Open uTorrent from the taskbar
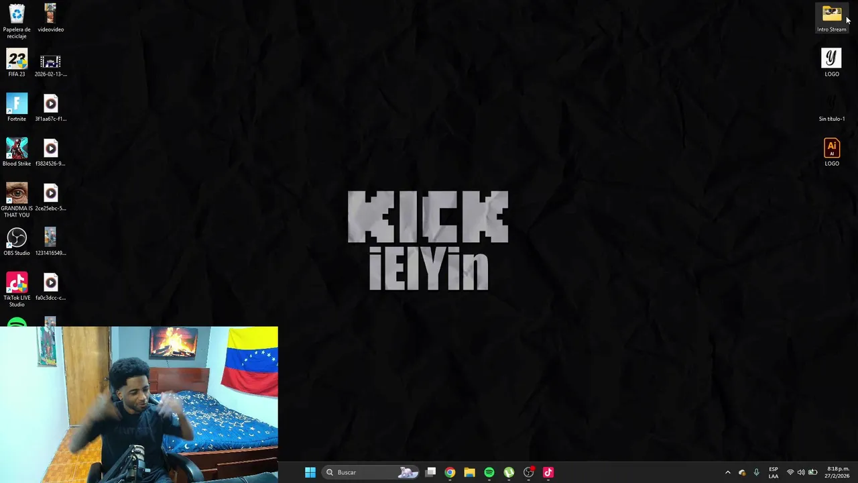 tap(509, 472)
